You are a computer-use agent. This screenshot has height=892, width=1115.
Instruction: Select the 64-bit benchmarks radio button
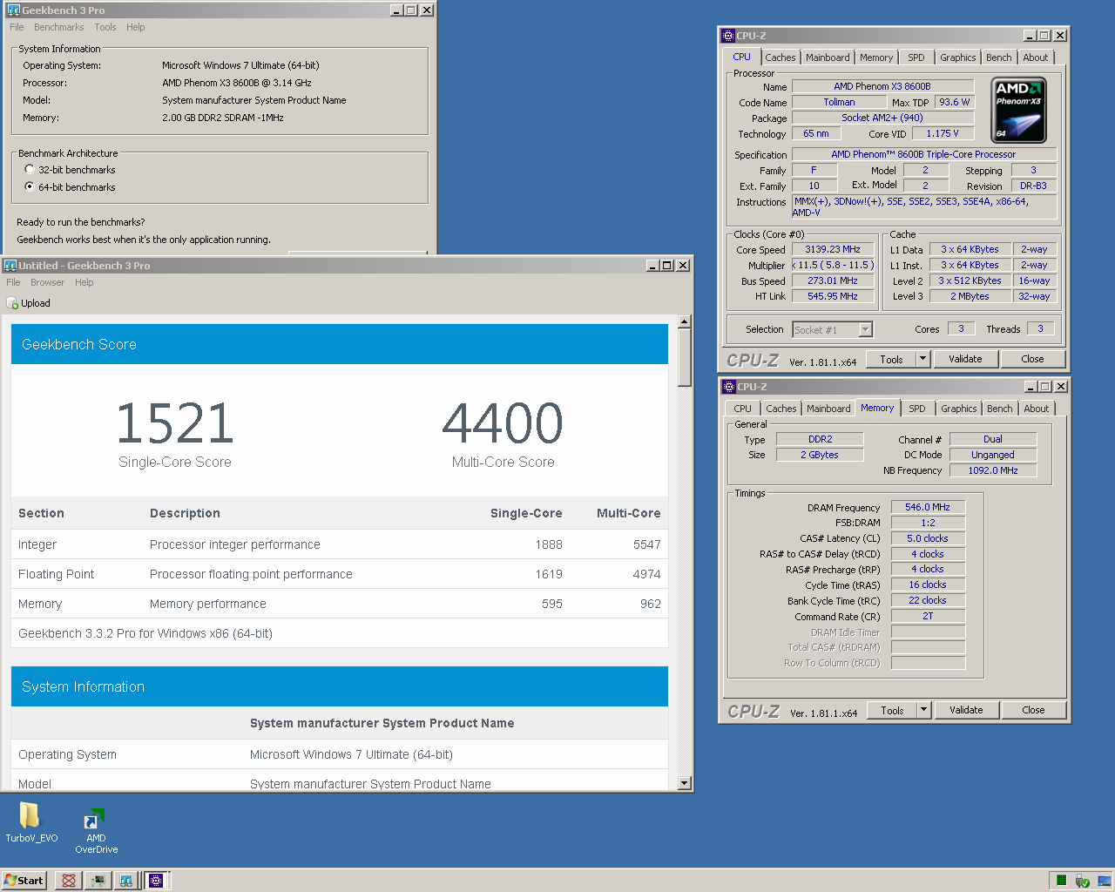[30, 187]
